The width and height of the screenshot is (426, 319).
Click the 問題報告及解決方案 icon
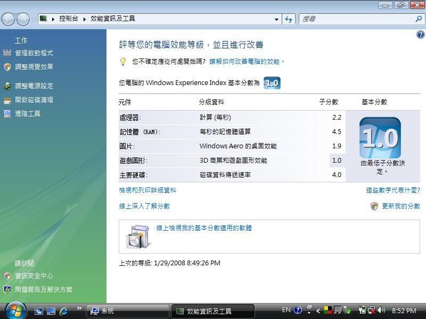7,290
